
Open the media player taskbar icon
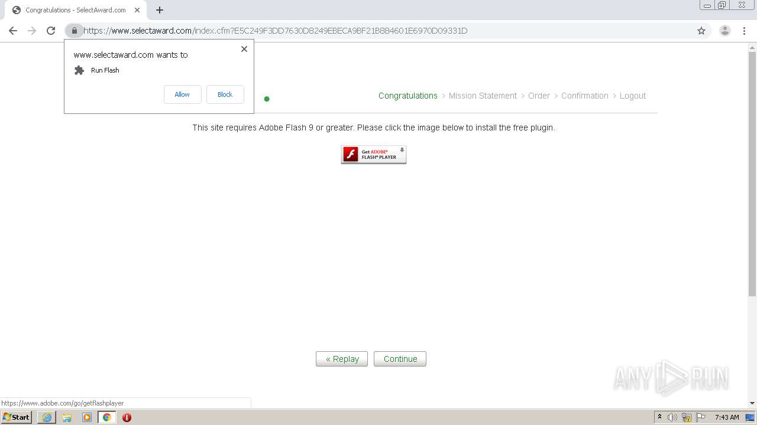point(87,417)
